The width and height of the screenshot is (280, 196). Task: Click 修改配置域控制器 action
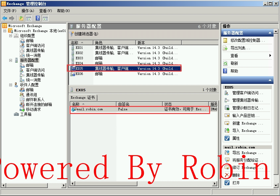247,41
